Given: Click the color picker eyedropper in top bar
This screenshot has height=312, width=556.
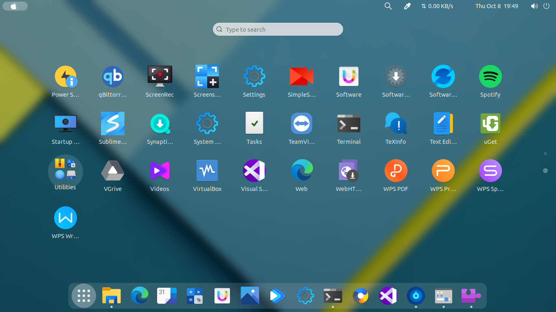Looking at the screenshot, I should click(407, 6).
